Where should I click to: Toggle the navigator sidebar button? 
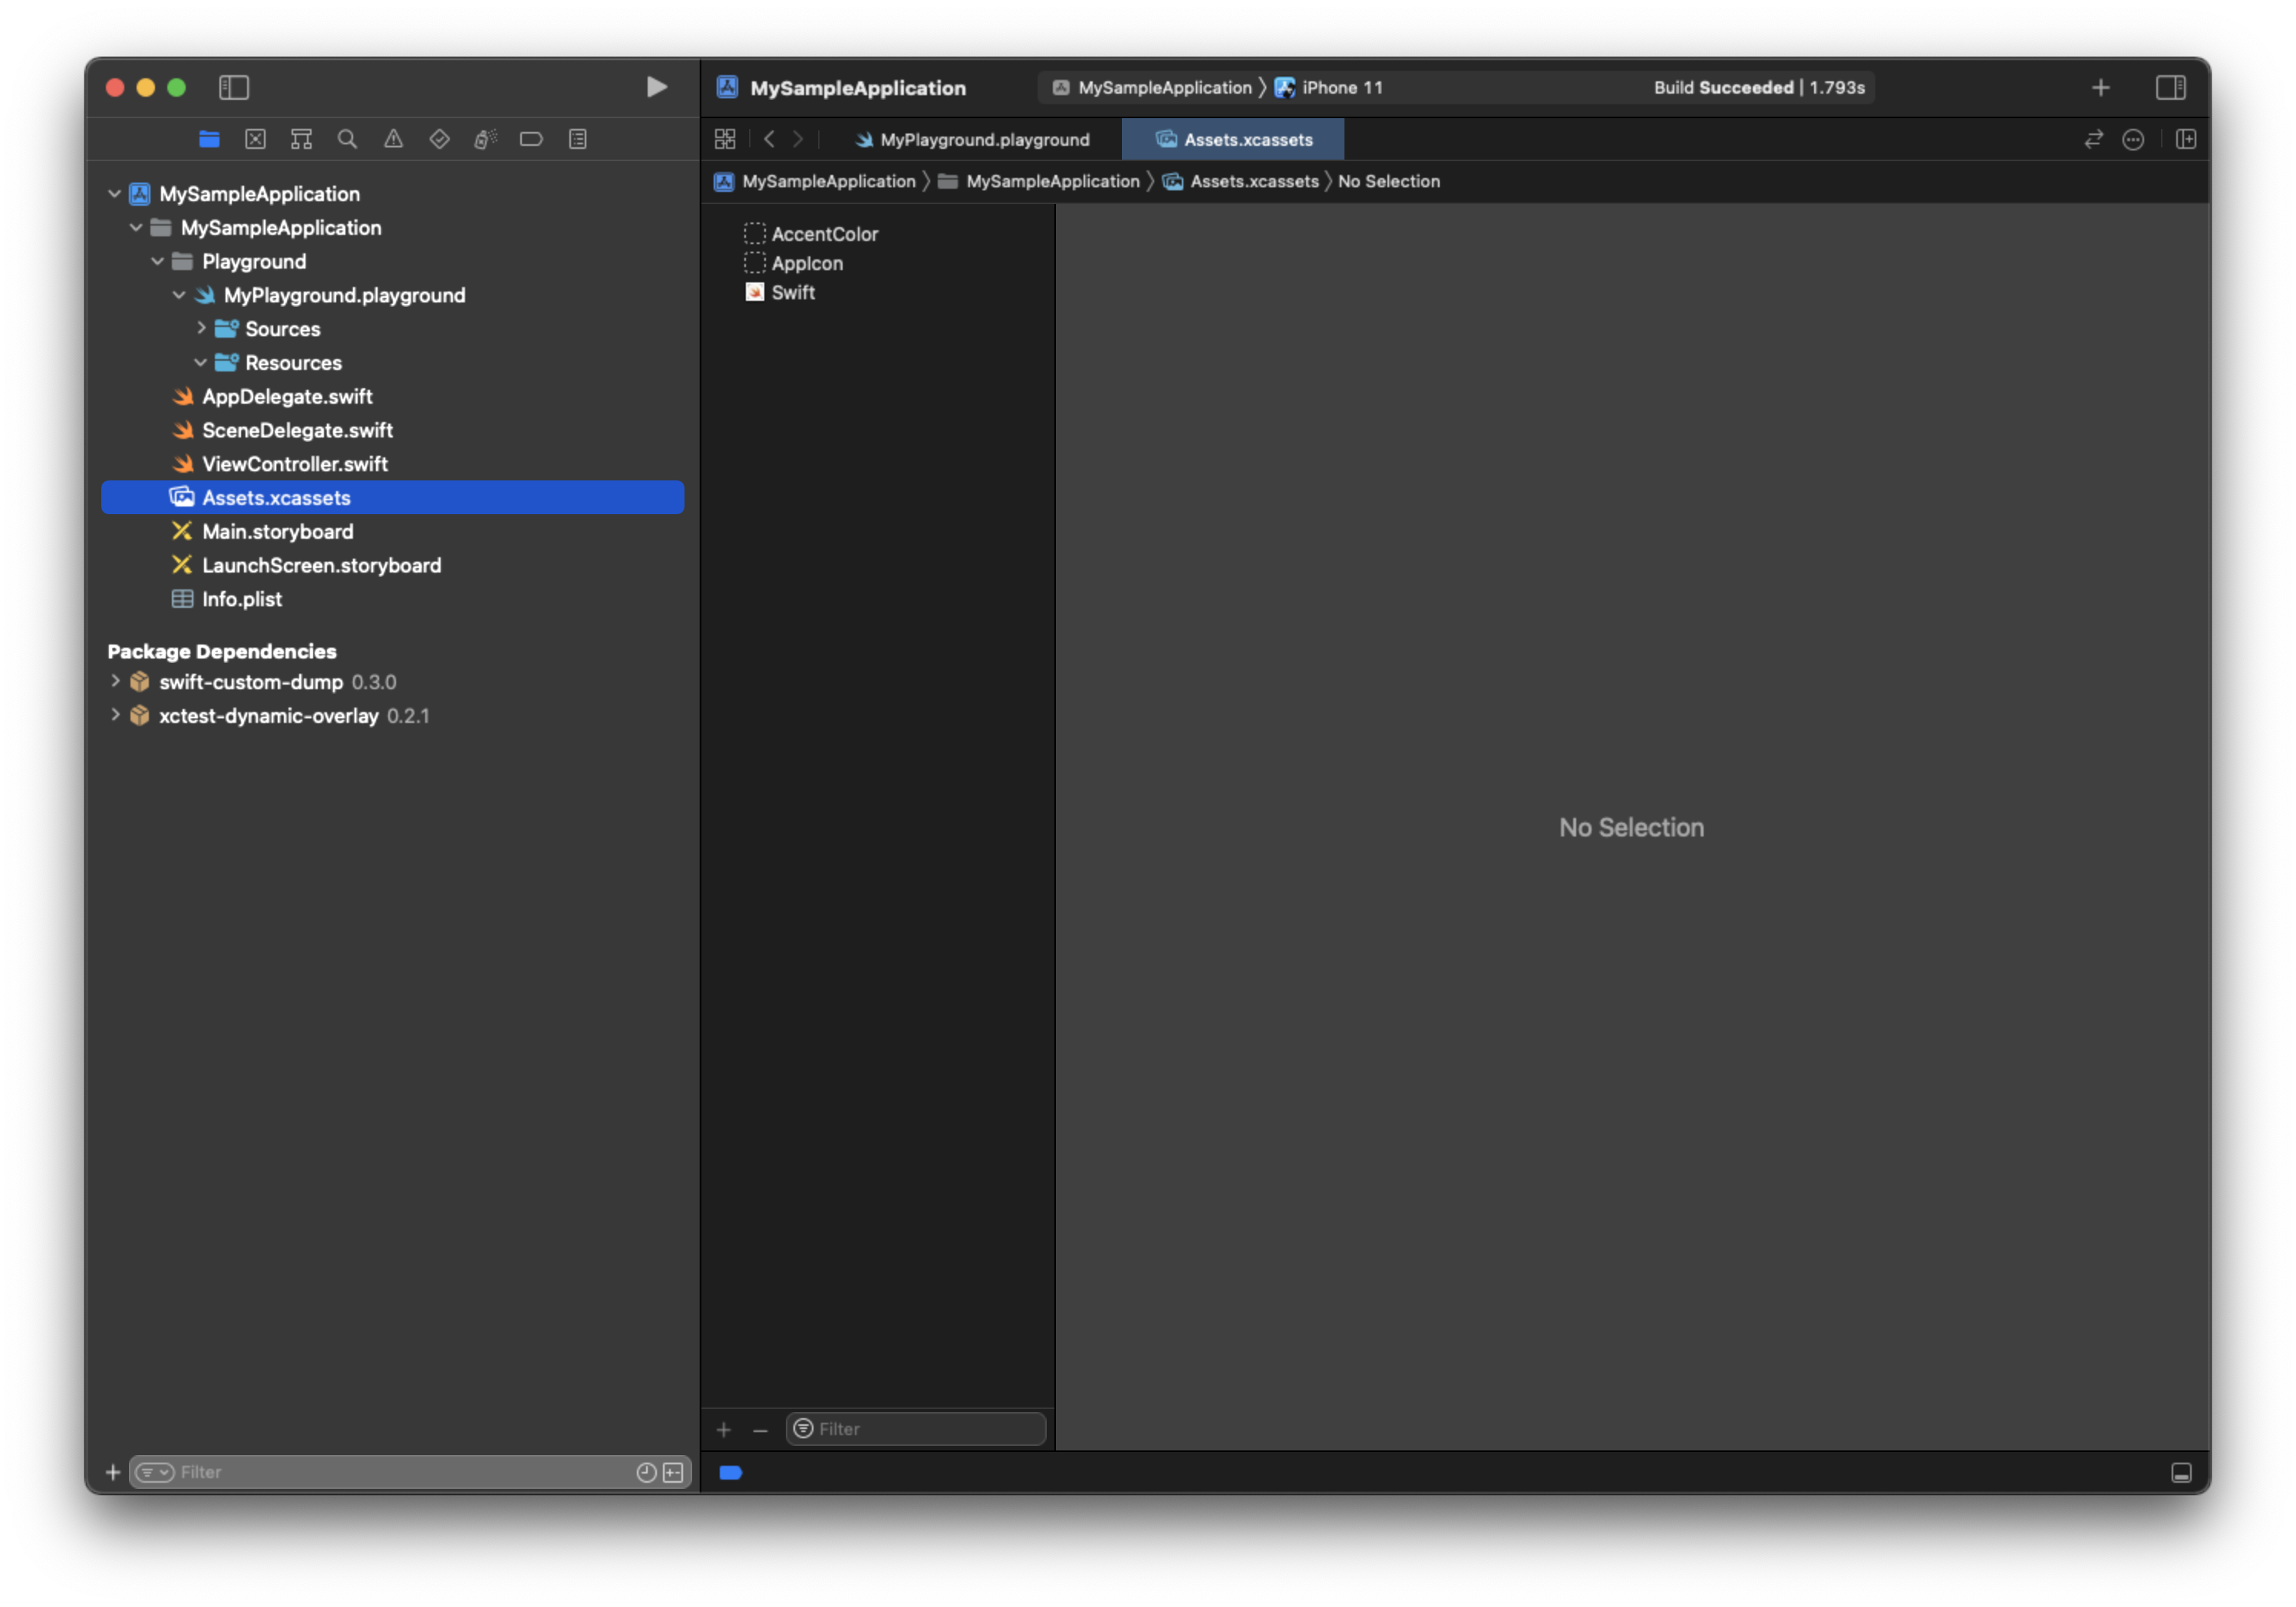coord(234,88)
